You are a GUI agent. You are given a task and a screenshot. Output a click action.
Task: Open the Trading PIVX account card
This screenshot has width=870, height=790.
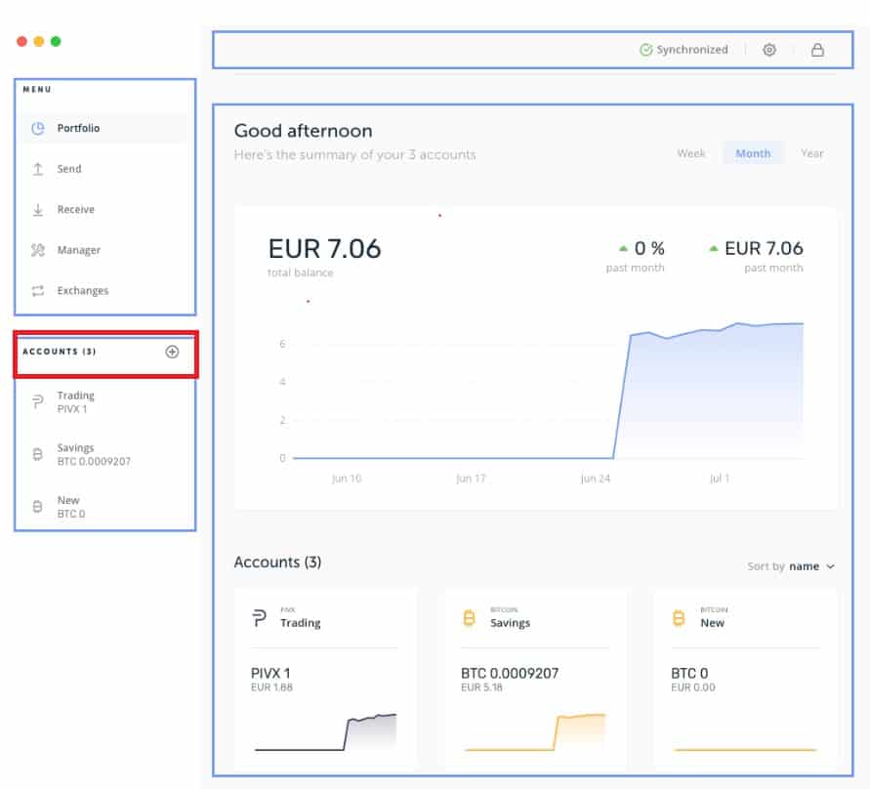pyautogui.click(x=325, y=677)
